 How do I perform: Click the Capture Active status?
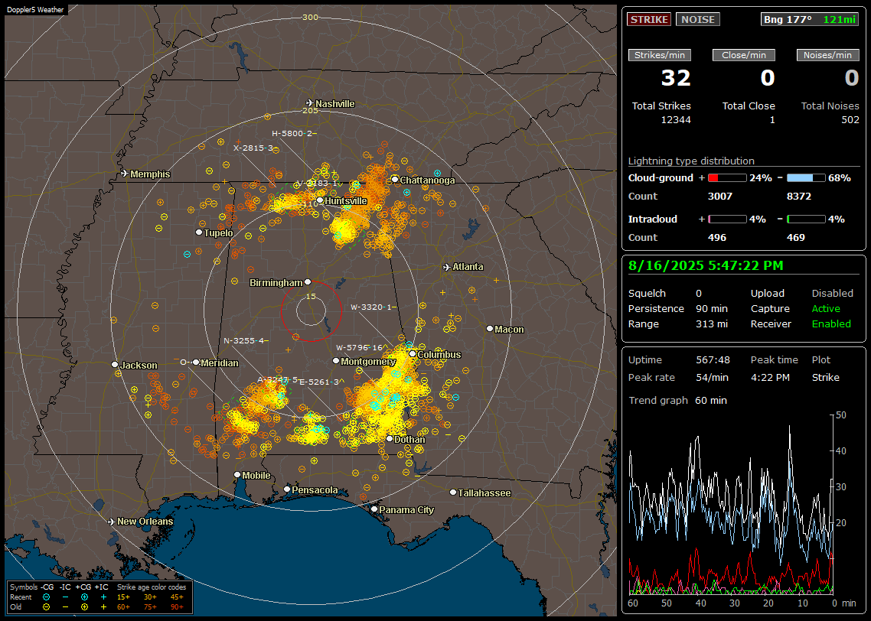click(825, 308)
